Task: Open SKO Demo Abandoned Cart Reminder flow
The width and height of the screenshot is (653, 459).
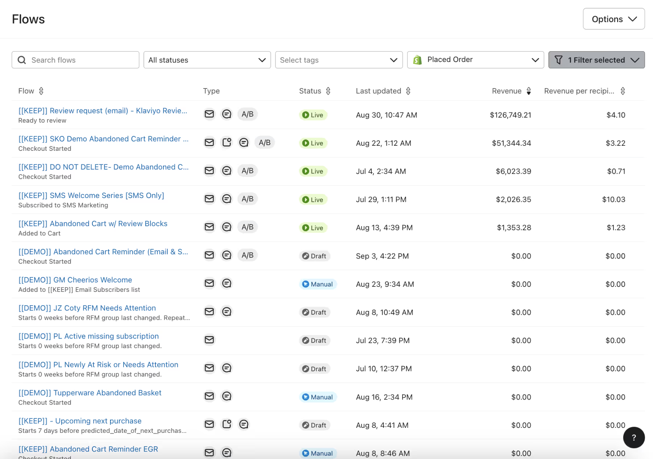Action: coord(103,139)
